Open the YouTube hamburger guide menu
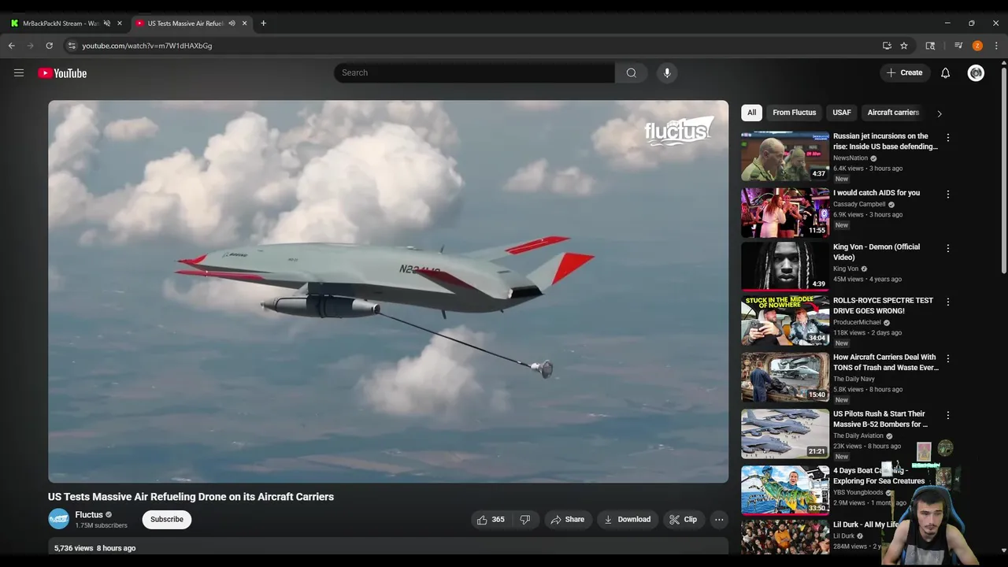Image resolution: width=1008 pixels, height=567 pixels. [19, 72]
